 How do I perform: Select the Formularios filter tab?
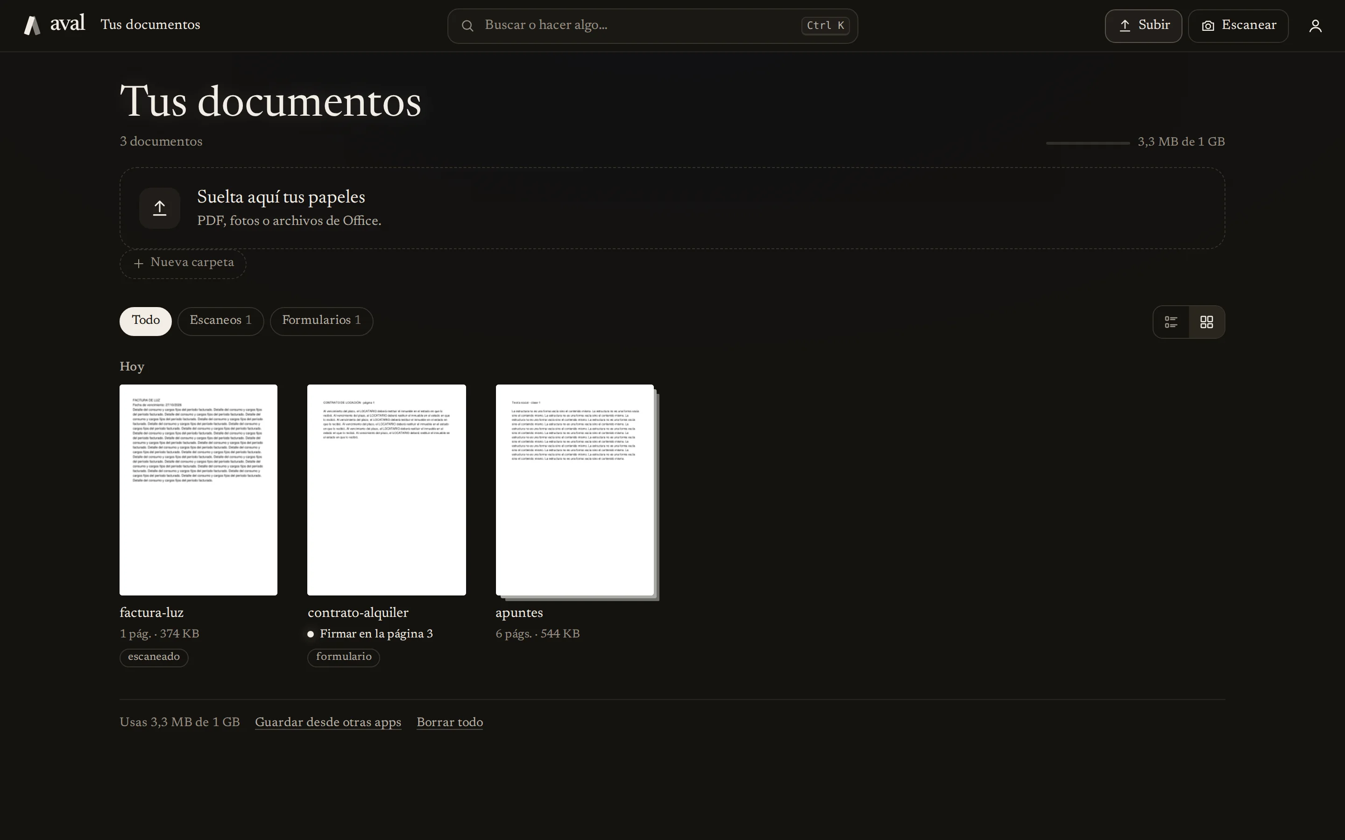point(321,321)
